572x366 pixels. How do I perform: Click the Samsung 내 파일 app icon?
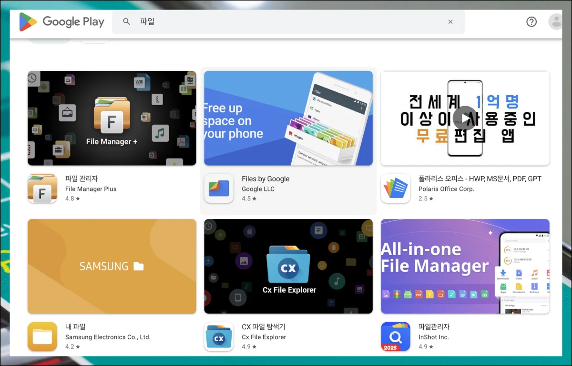(x=42, y=336)
